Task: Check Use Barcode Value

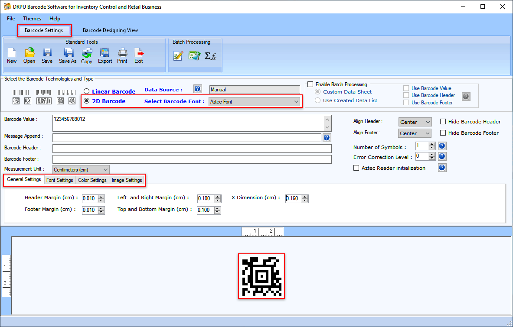Action: pos(406,88)
